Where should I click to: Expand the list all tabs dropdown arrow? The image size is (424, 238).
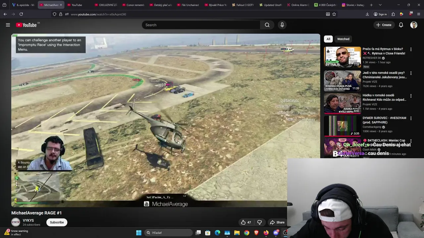click(380, 5)
